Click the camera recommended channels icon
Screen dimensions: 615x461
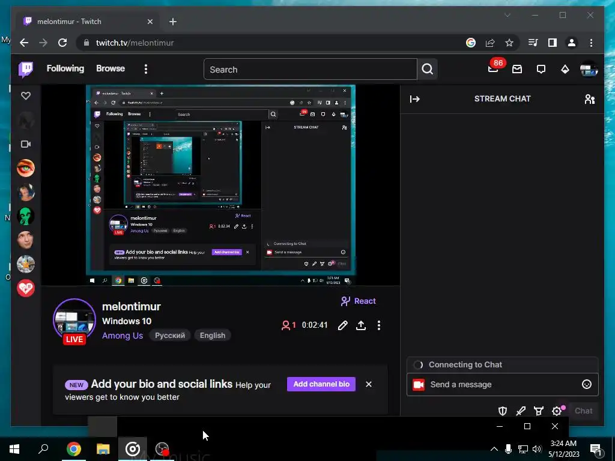(x=26, y=144)
